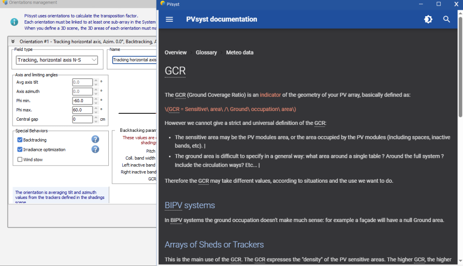
Task: Click the Backtracking help question mark
Action: click(x=95, y=139)
